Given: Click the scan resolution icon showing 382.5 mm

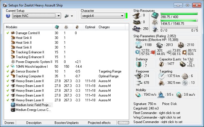Looking at the screenshot, I should (161, 83).
